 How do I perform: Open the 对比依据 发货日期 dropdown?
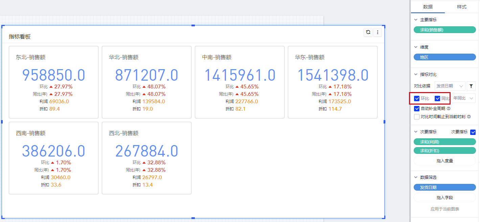[450, 86]
